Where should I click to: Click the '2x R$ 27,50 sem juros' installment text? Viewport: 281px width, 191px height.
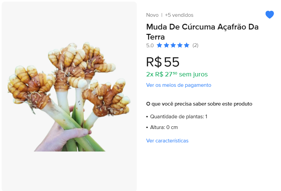click(177, 74)
